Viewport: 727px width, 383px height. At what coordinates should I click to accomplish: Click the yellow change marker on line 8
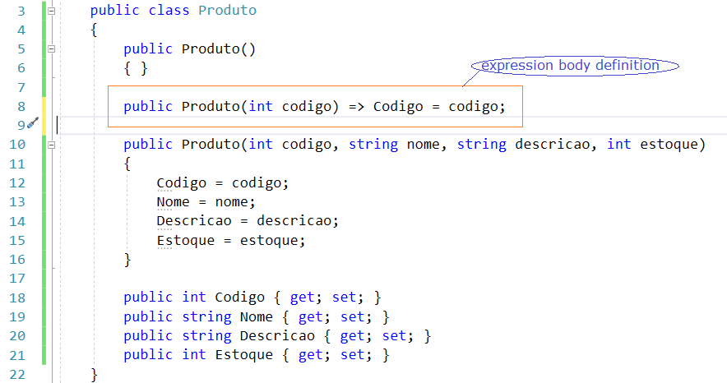[x=43, y=106]
